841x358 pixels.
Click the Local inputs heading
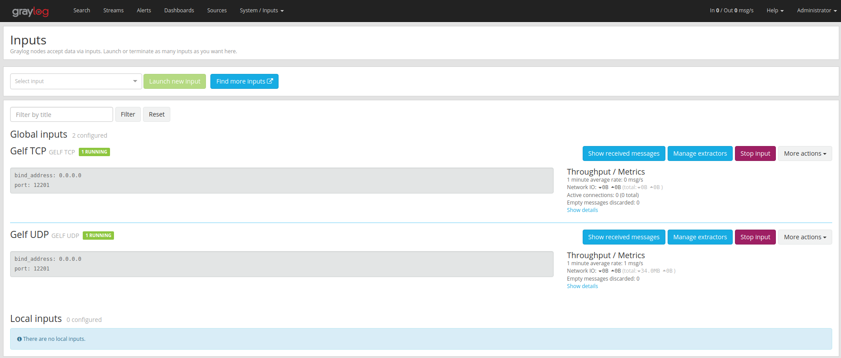click(36, 318)
